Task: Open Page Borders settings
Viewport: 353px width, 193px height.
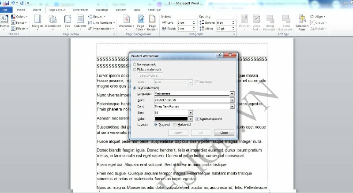Action: click(152, 22)
